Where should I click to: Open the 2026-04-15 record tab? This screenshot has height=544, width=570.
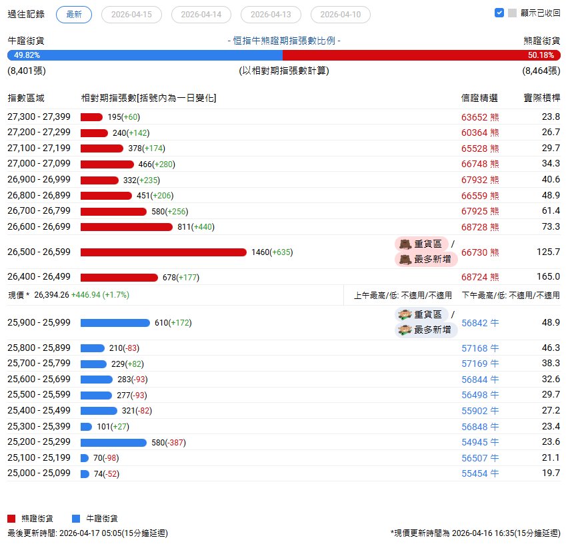pyautogui.click(x=131, y=15)
